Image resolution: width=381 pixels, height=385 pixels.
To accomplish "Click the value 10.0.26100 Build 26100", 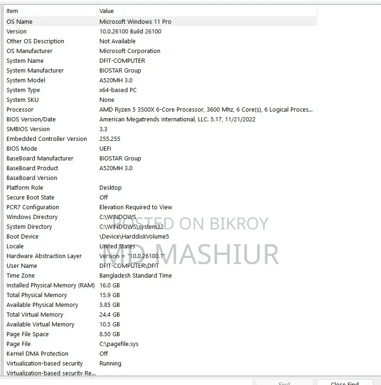I will coord(130,32).
